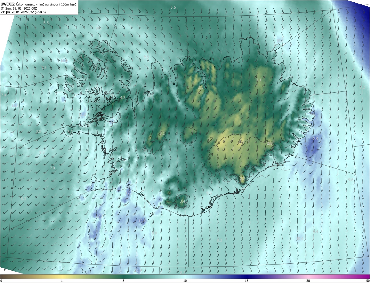Click the 5.2 label on the Westfjords
The height and width of the screenshot is (283, 370).
coord(83,56)
